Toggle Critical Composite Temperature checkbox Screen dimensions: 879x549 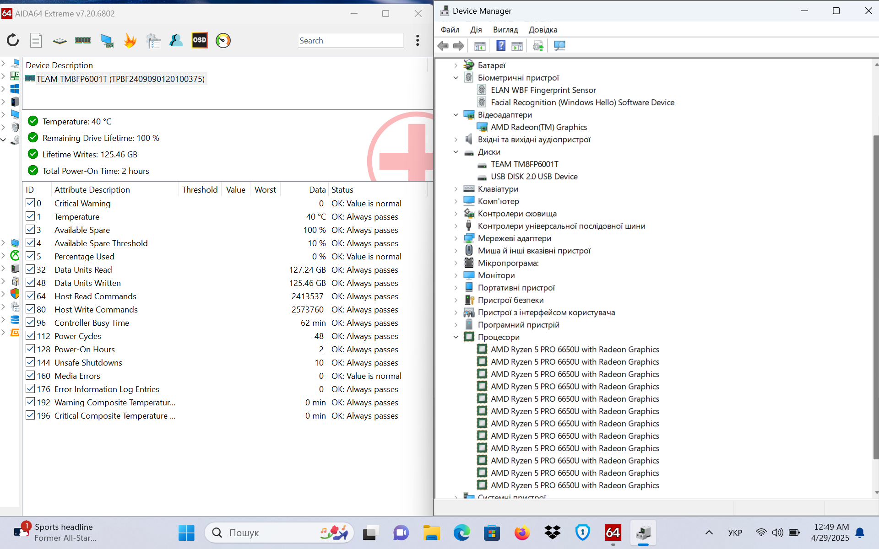pos(30,415)
